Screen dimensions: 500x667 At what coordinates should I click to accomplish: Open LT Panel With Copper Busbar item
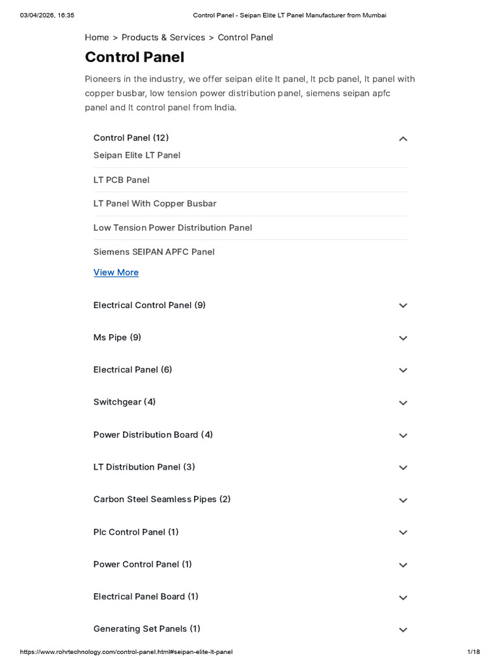[x=155, y=204]
